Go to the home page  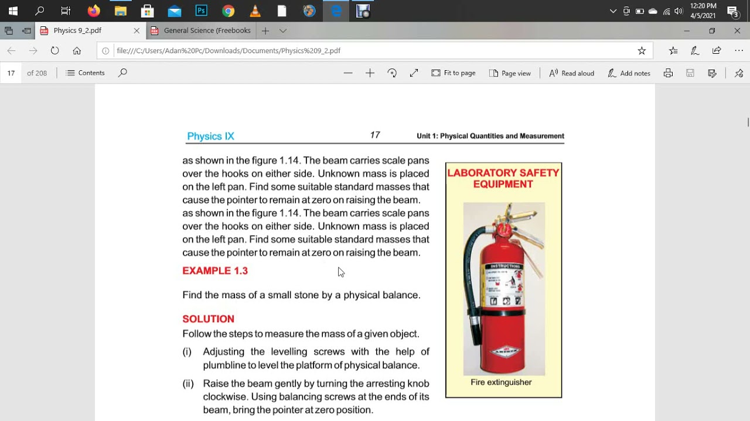click(x=77, y=51)
